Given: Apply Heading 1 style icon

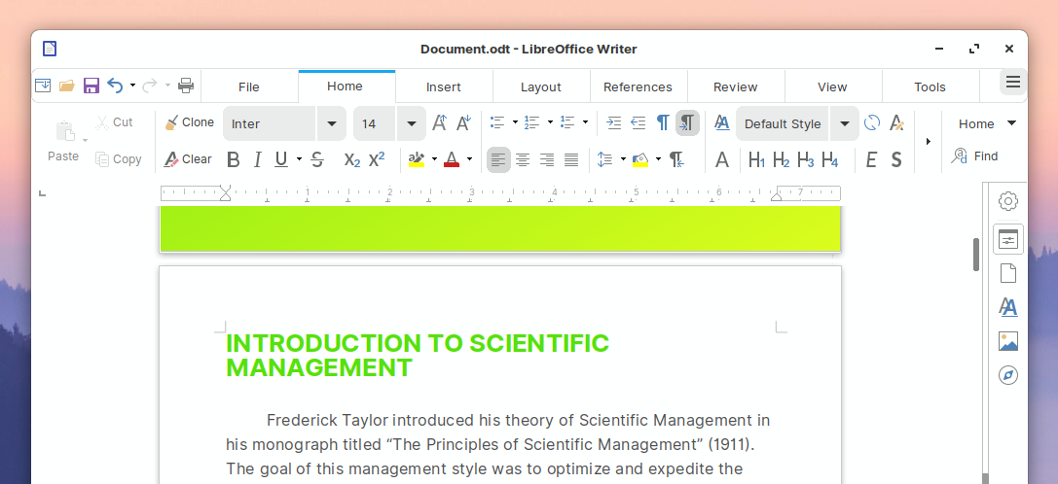Looking at the screenshot, I should point(756,159).
